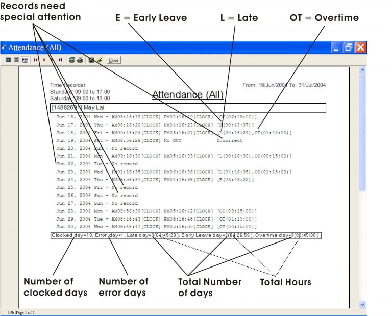The width and height of the screenshot is (392, 316).
Task: Load a report using open folder icon
Action: point(100,60)
